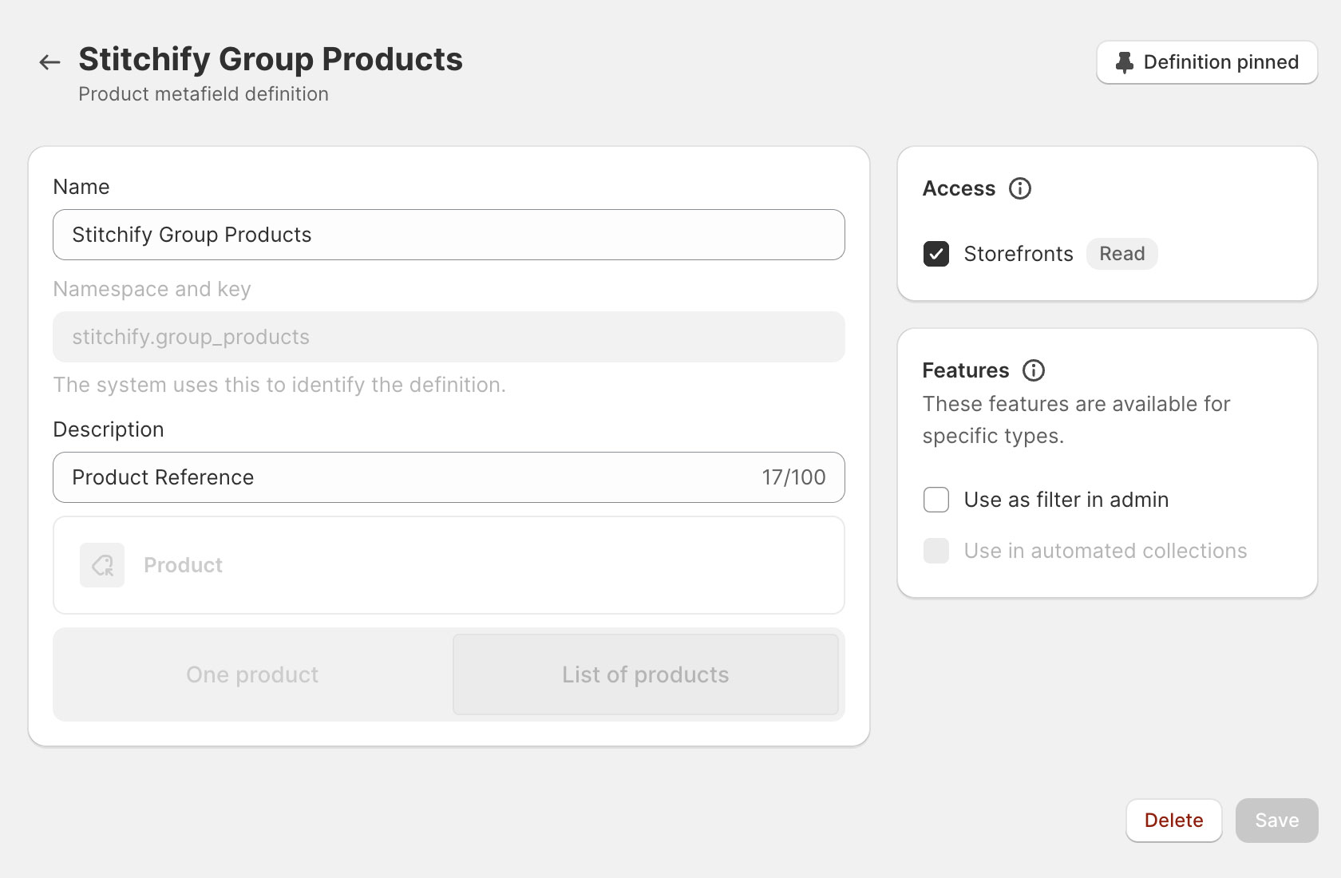Select the One product option
Screen dimensions: 1341x878
252,674
